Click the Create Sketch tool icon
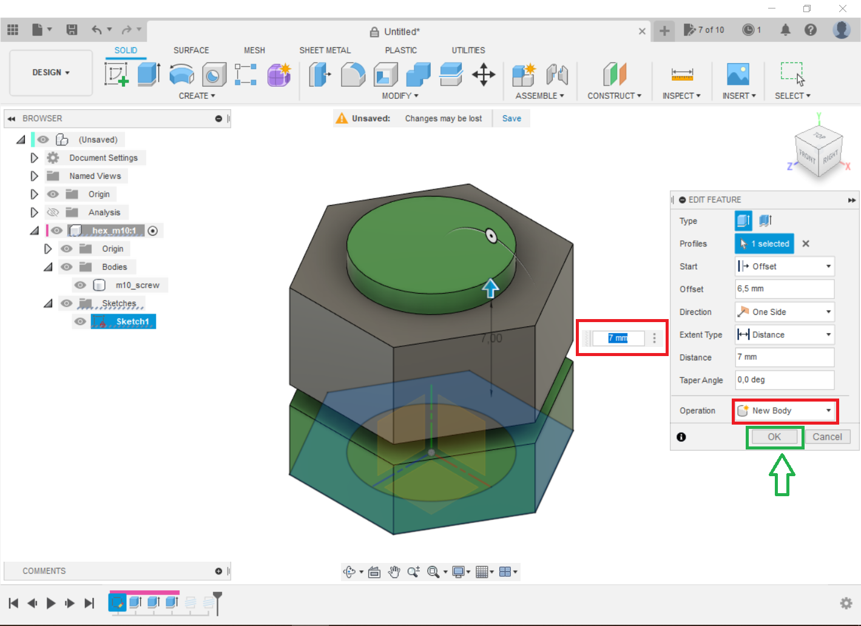This screenshot has width=861, height=626. coord(116,75)
